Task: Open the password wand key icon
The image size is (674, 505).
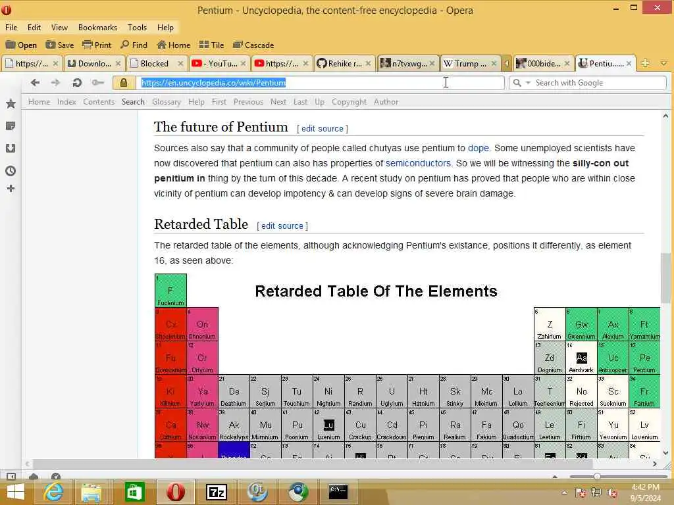Action: [98, 82]
